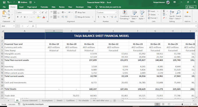Click the Increase Indent icon
This screenshot has width=198, height=107.
pos(66,17)
